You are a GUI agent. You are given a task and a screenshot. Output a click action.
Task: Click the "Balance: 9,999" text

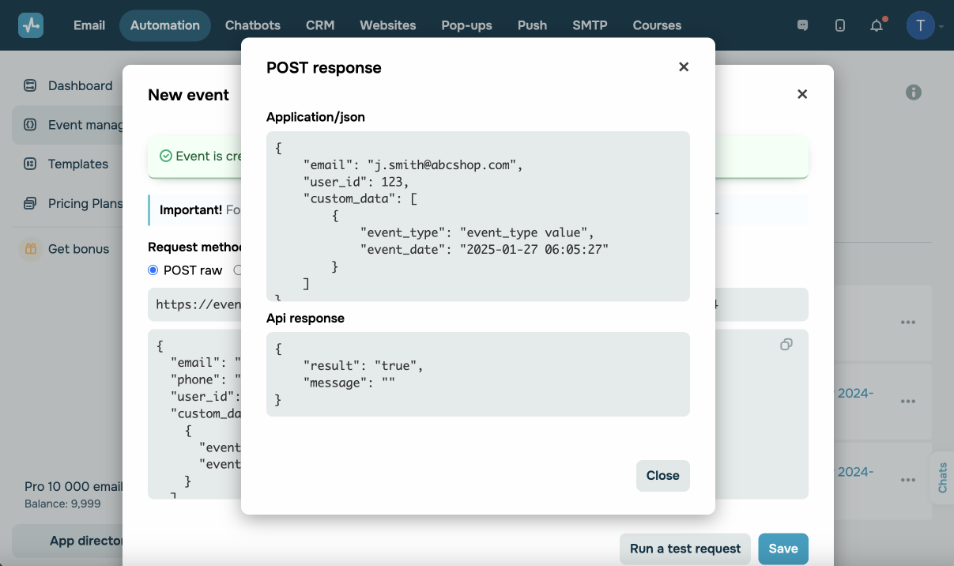click(62, 504)
